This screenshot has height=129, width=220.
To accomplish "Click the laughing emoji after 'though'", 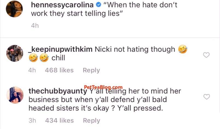I will tap(183, 49).
